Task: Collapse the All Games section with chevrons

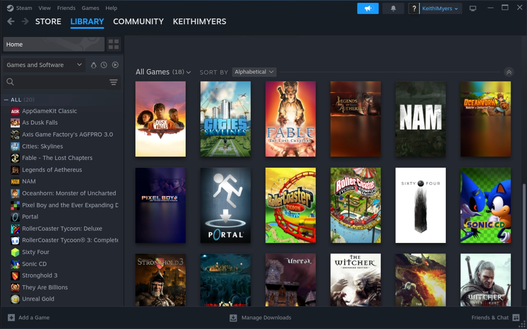Action: point(509,72)
